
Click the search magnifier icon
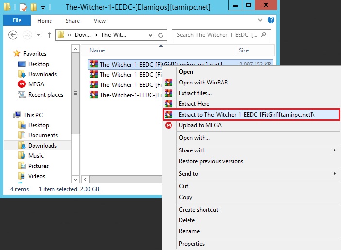click(264, 35)
